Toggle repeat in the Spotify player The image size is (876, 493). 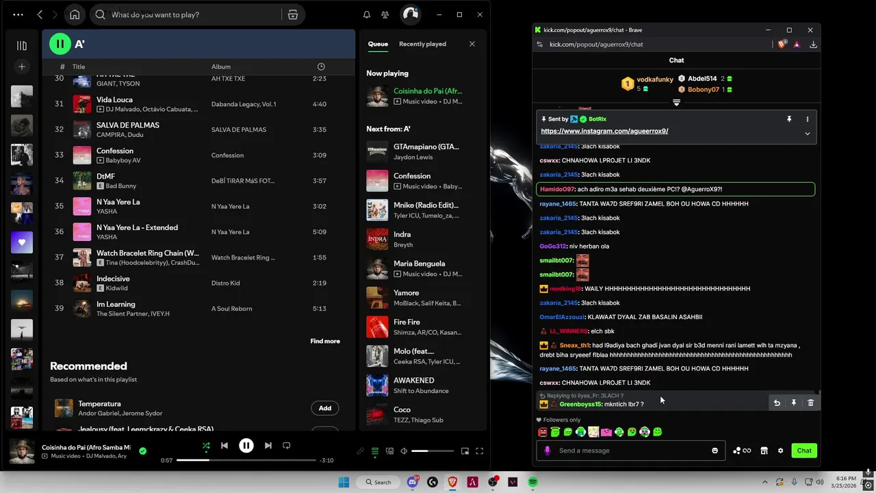[287, 446]
